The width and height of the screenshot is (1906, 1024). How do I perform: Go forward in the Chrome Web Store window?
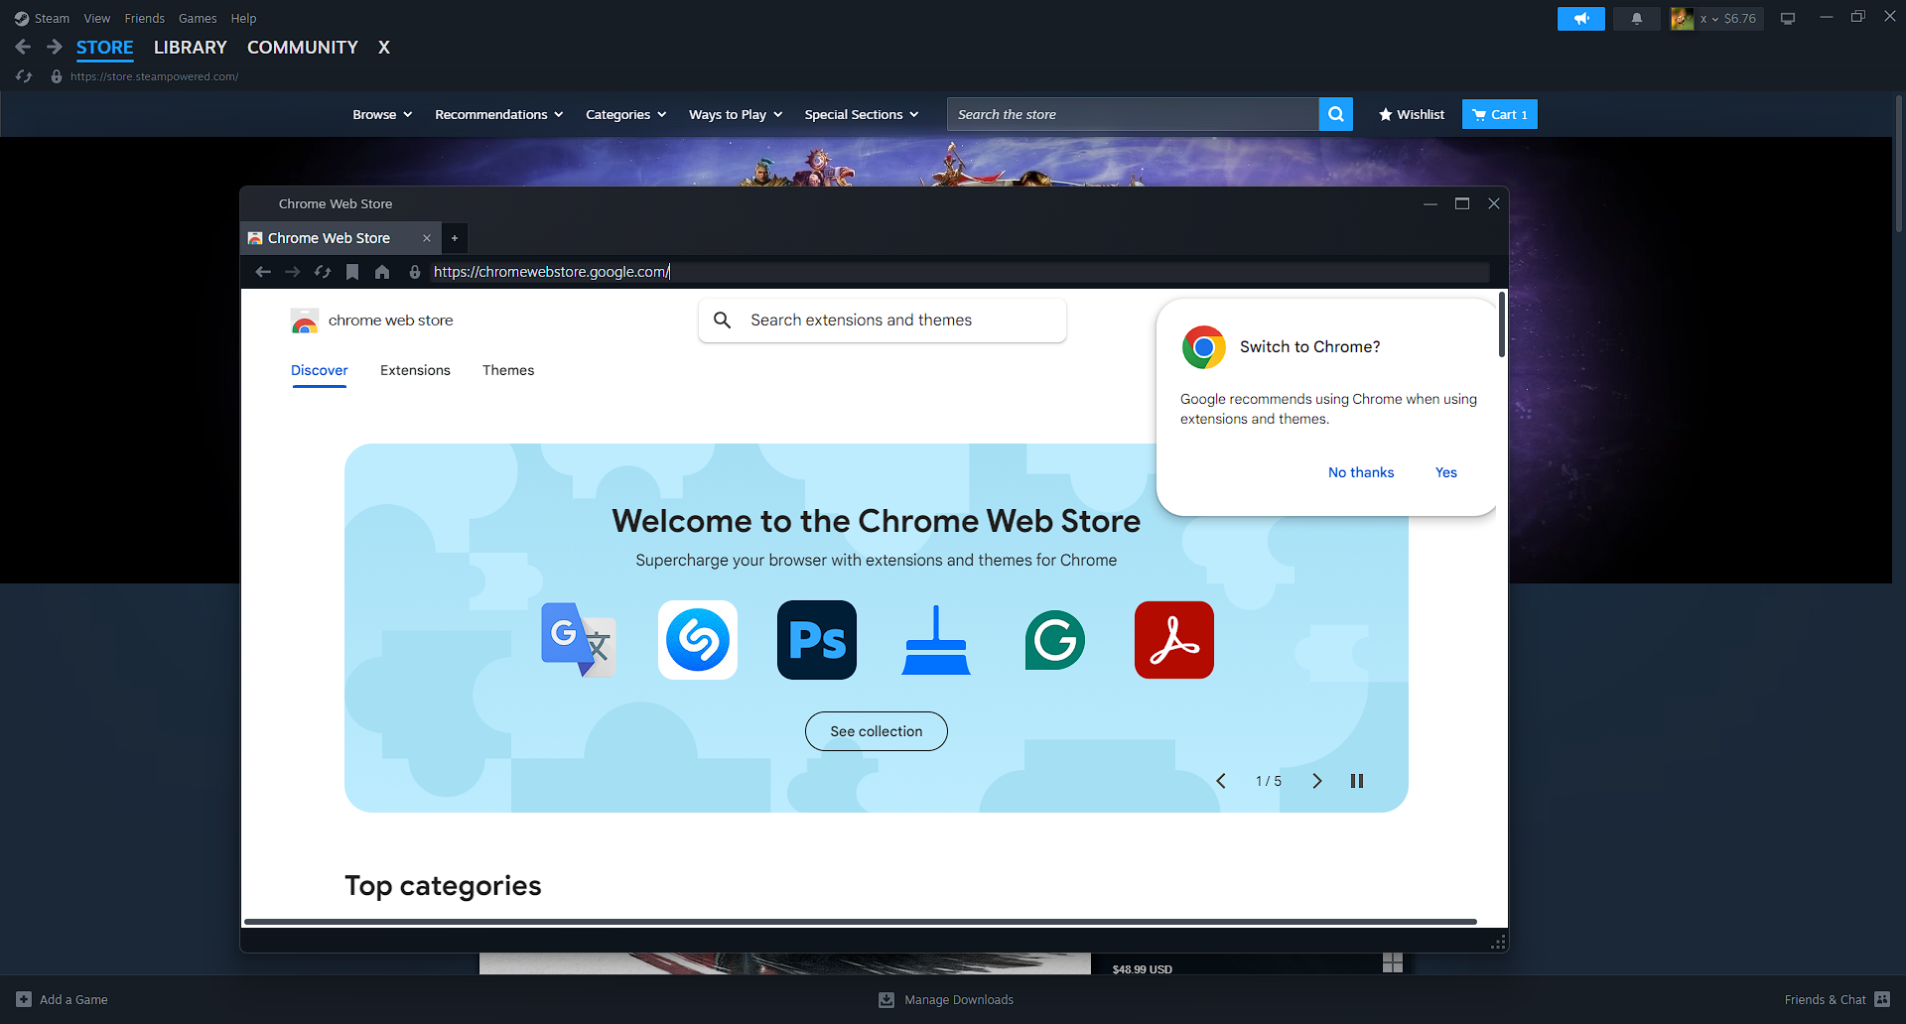click(x=293, y=272)
